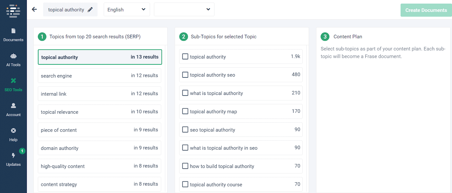Click the Create Documents button

[426, 10]
